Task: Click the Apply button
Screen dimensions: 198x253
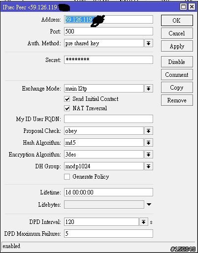Action: 177,46
